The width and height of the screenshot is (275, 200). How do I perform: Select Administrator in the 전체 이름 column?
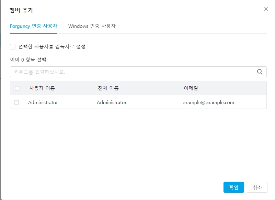pyautogui.click(x=112, y=102)
